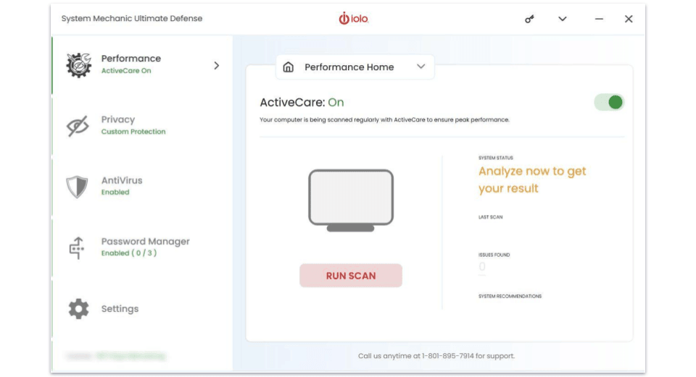Expand Performance submenu with right arrow

tap(216, 66)
